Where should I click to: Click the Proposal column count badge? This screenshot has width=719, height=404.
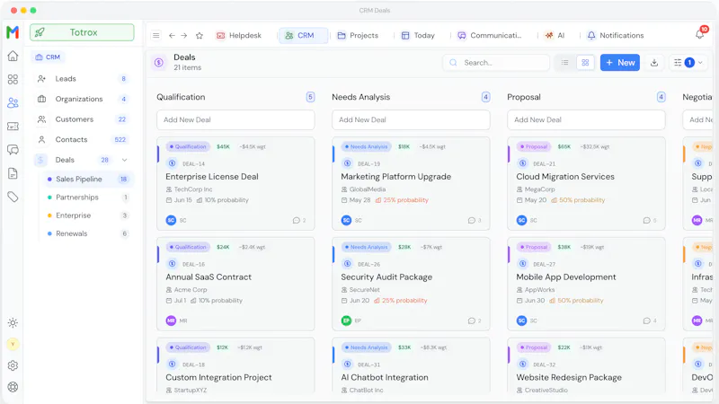point(661,97)
